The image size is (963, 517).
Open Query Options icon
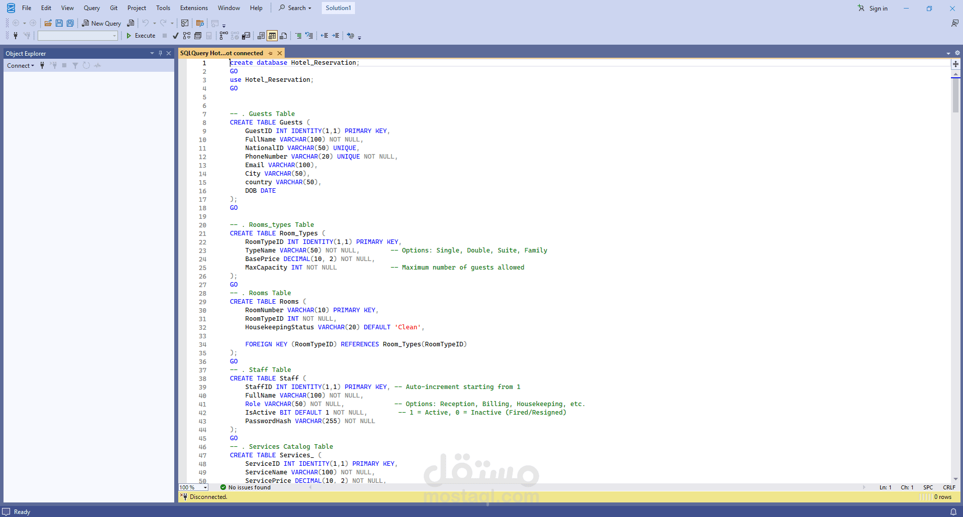coord(198,36)
